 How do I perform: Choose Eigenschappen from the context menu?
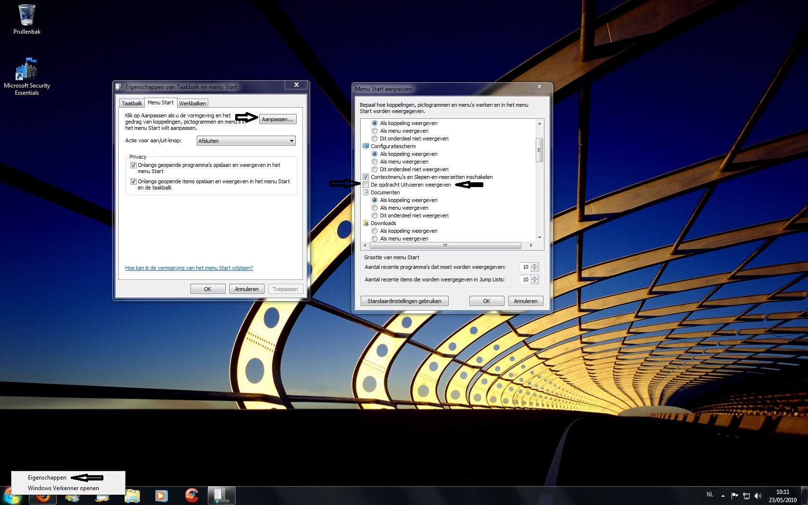(47, 478)
